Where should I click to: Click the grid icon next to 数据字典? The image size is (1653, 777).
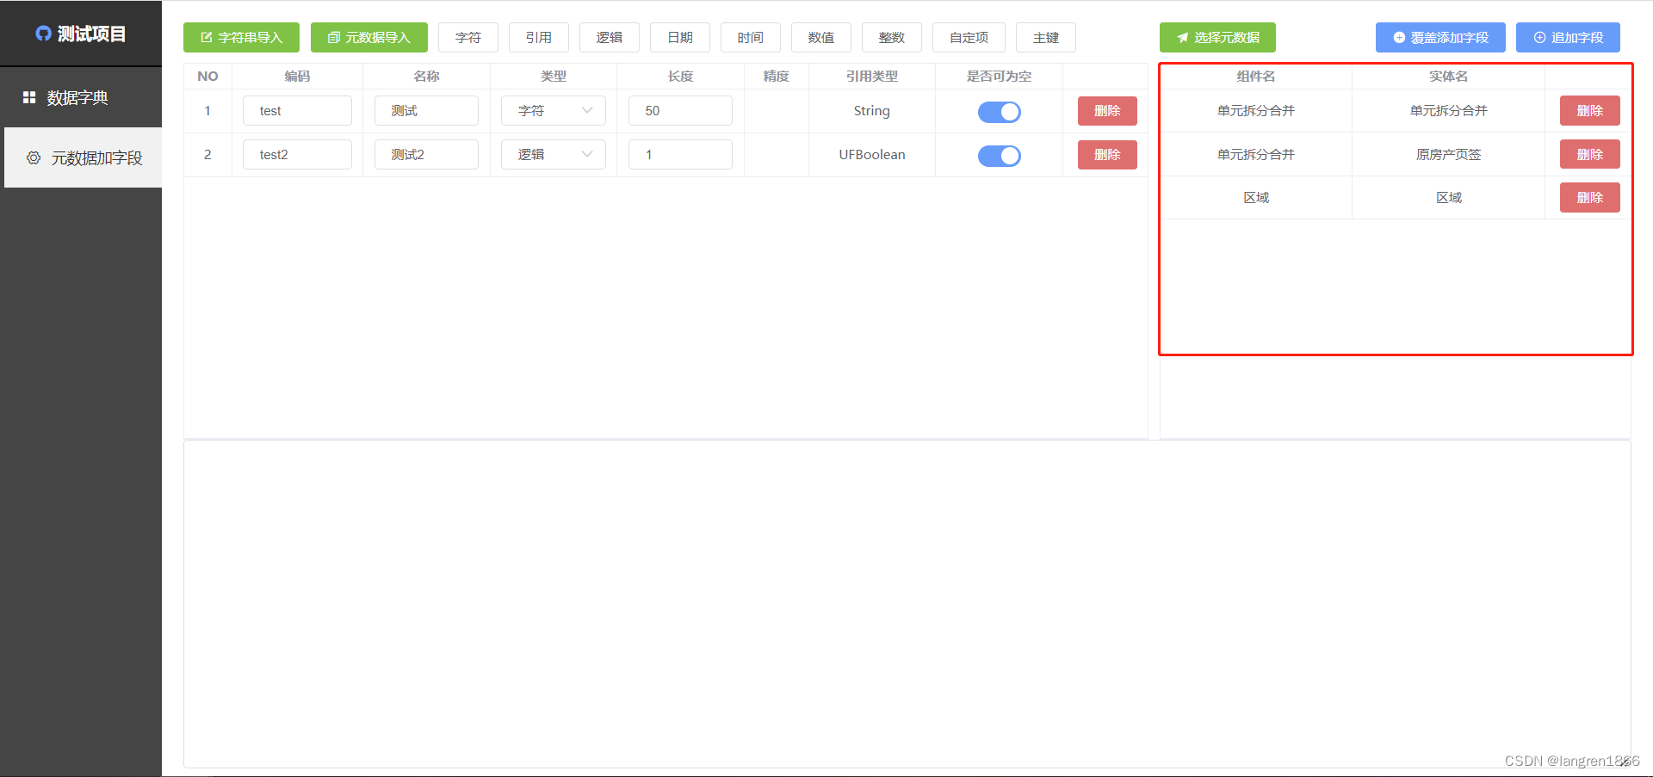pyautogui.click(x=29, y=97)
